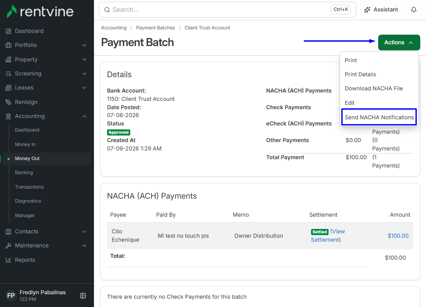The height and width of the screenshot is (307, 426).
Task: Click the Rentvine logo
Action: pyautogui.click(x=40, y=11)
